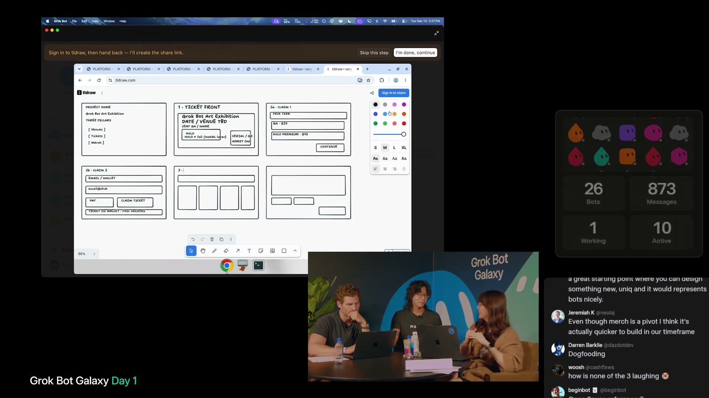Open more actions menu beside duplicate
This screenshot has height=398, width=709.
tap(231, 240)
